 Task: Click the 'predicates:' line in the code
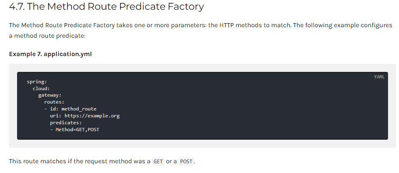(66, 123)
